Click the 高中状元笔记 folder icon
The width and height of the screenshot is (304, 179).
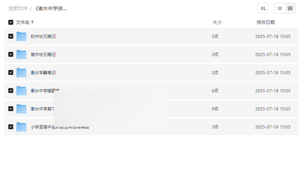(x=22, y=54)
